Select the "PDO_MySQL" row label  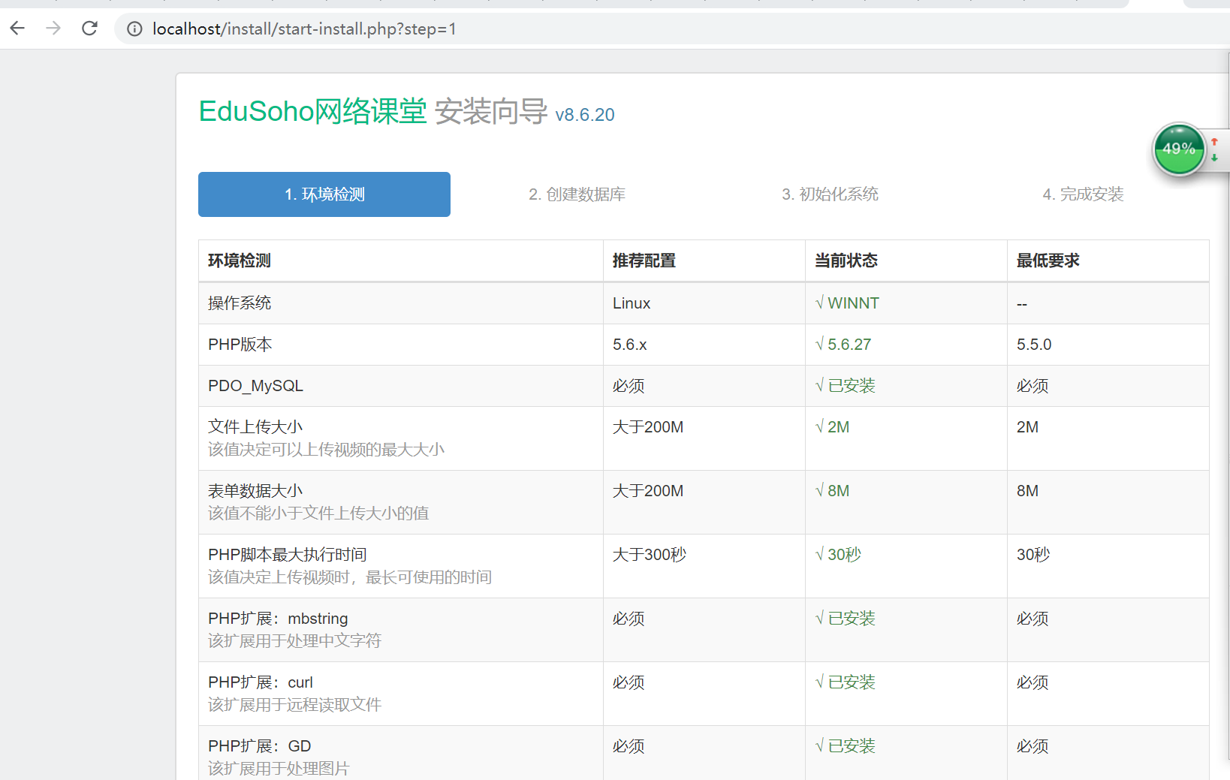255,386
